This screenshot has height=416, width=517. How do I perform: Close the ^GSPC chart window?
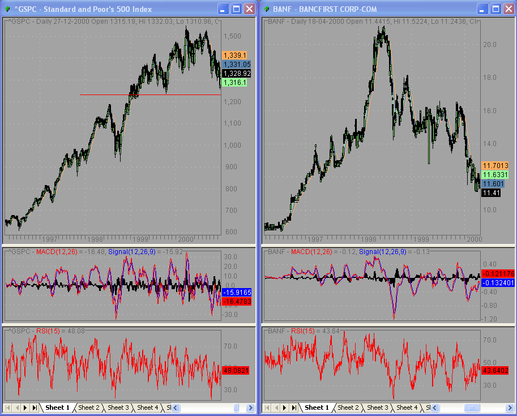tap(249, 9)
